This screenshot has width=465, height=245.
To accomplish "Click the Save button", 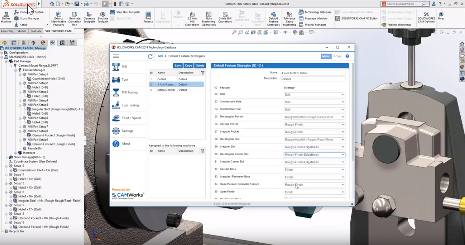I will click(x=177, y=66).
